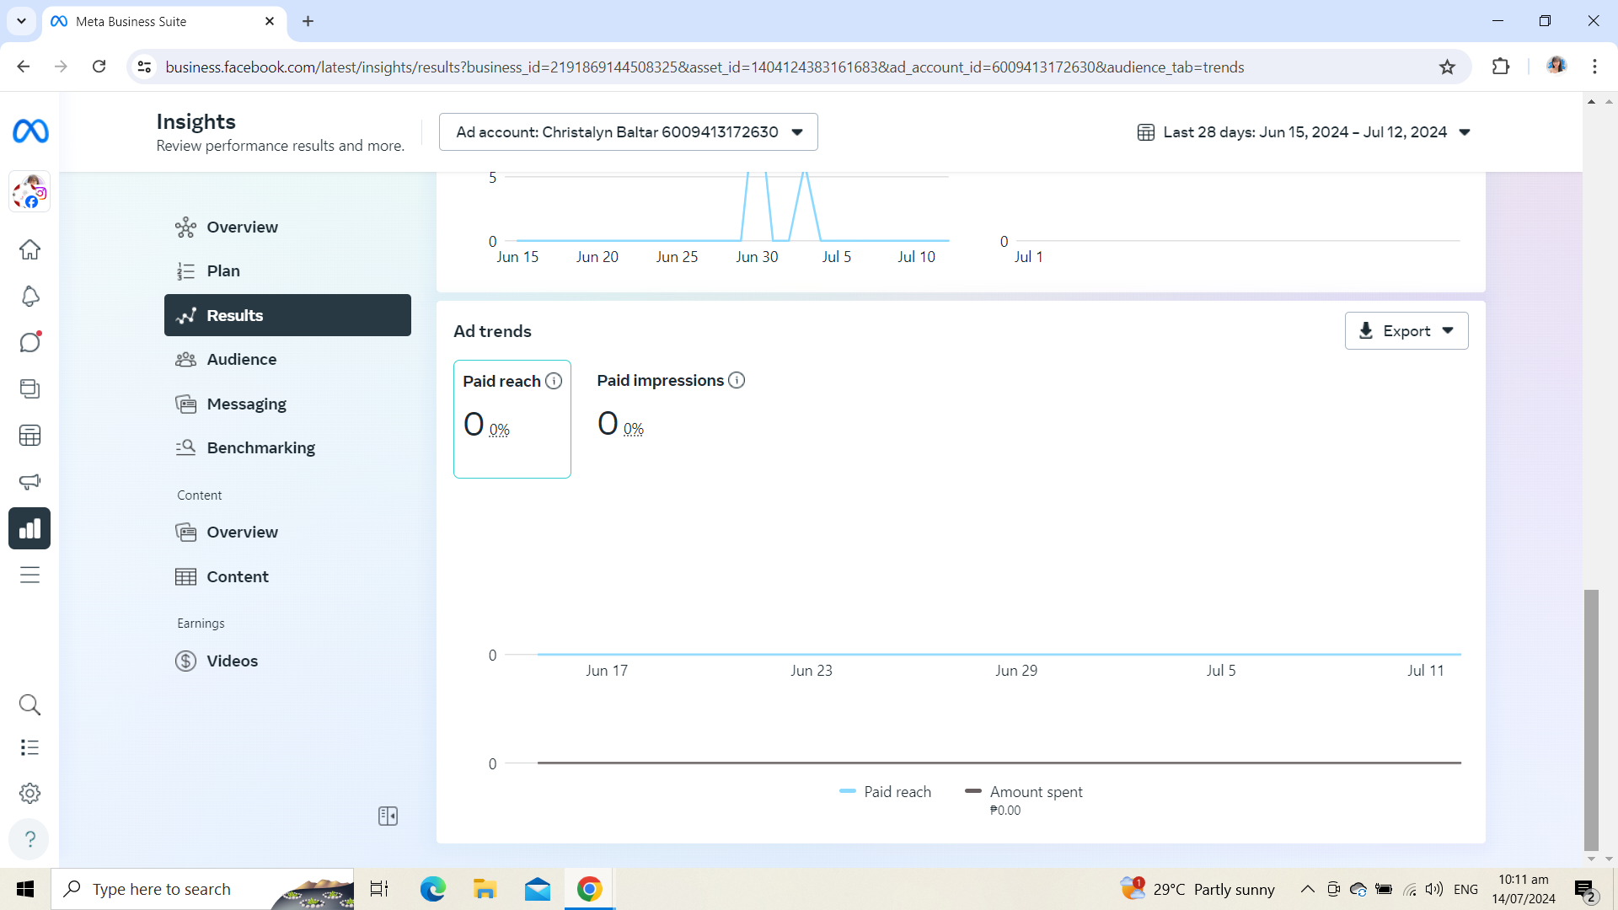This screenshot has height=910, width=1618.
Task: Open the Inbox chat bubble icon
Action: (29, 342)
